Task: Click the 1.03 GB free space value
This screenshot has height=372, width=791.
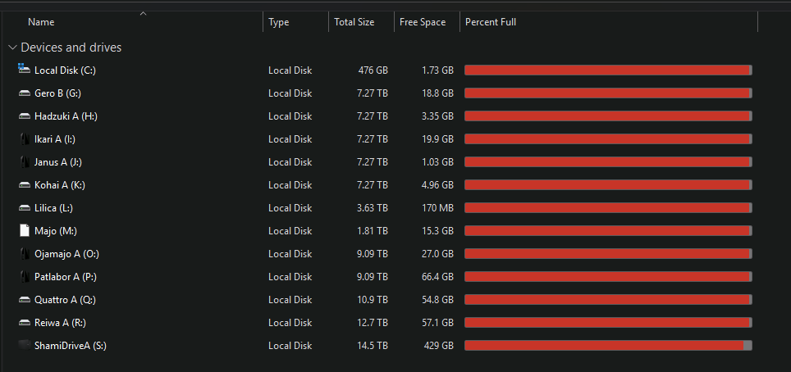Action: pyautogui.click(x=437, y=161)
